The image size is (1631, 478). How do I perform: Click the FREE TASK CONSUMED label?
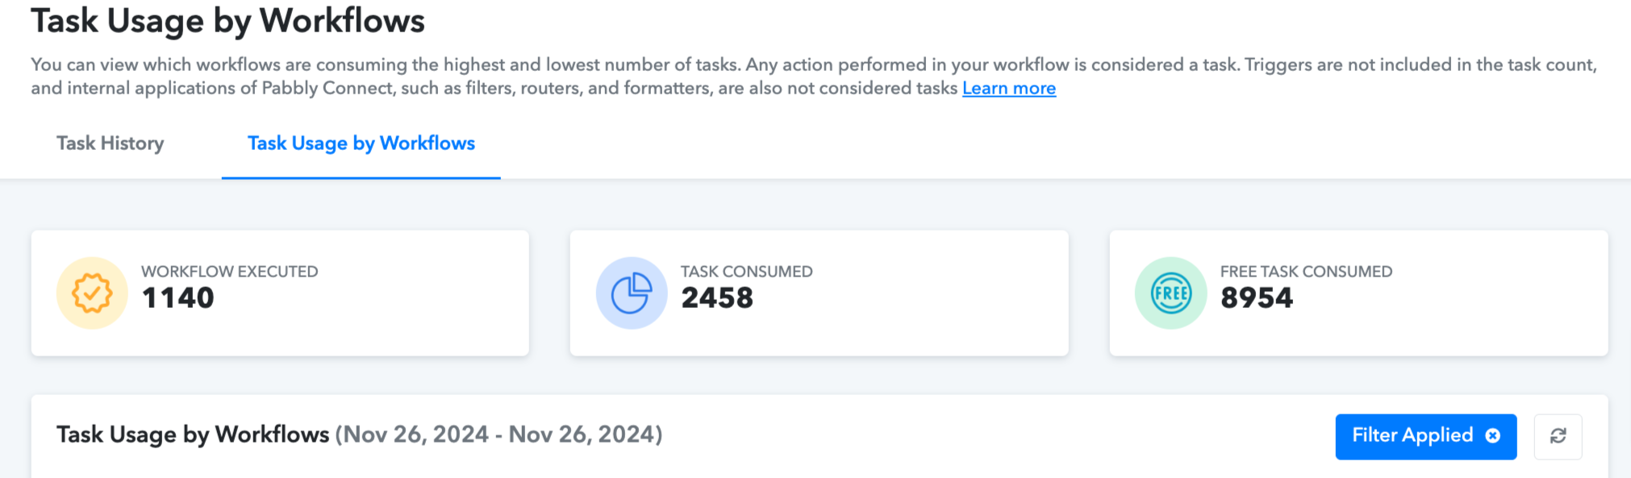coord(1306,272)
